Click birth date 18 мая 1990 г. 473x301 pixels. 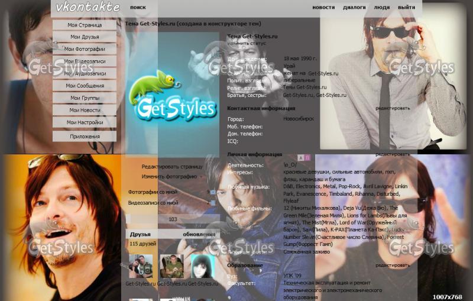[300, 59]
